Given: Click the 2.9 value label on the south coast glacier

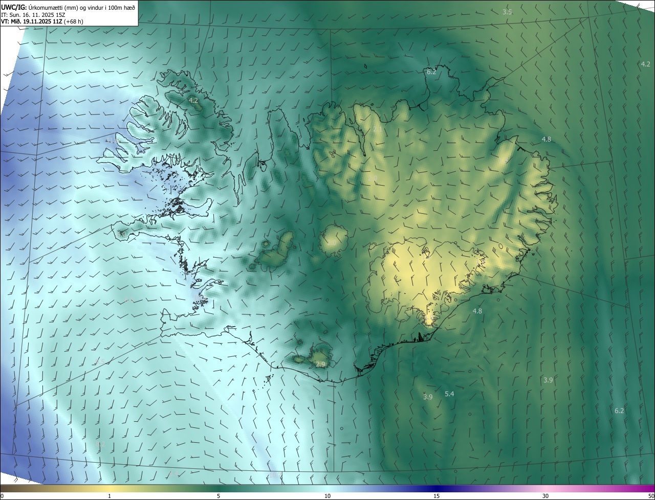Looking at the screenshot, I should pos(320,364).
